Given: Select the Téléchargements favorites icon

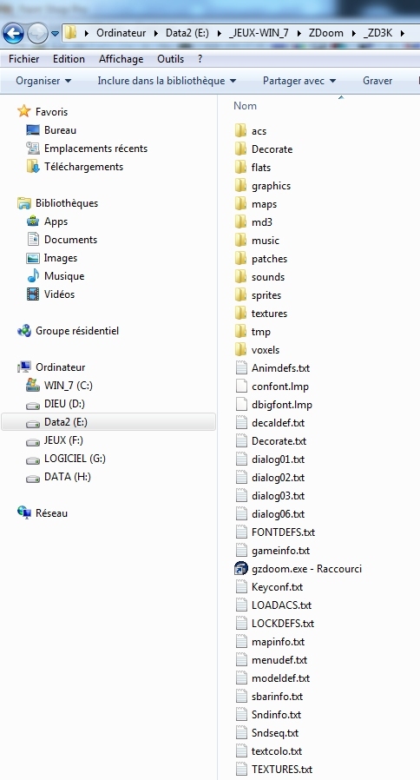Looking at the screenshot, I should coord(33,167).
